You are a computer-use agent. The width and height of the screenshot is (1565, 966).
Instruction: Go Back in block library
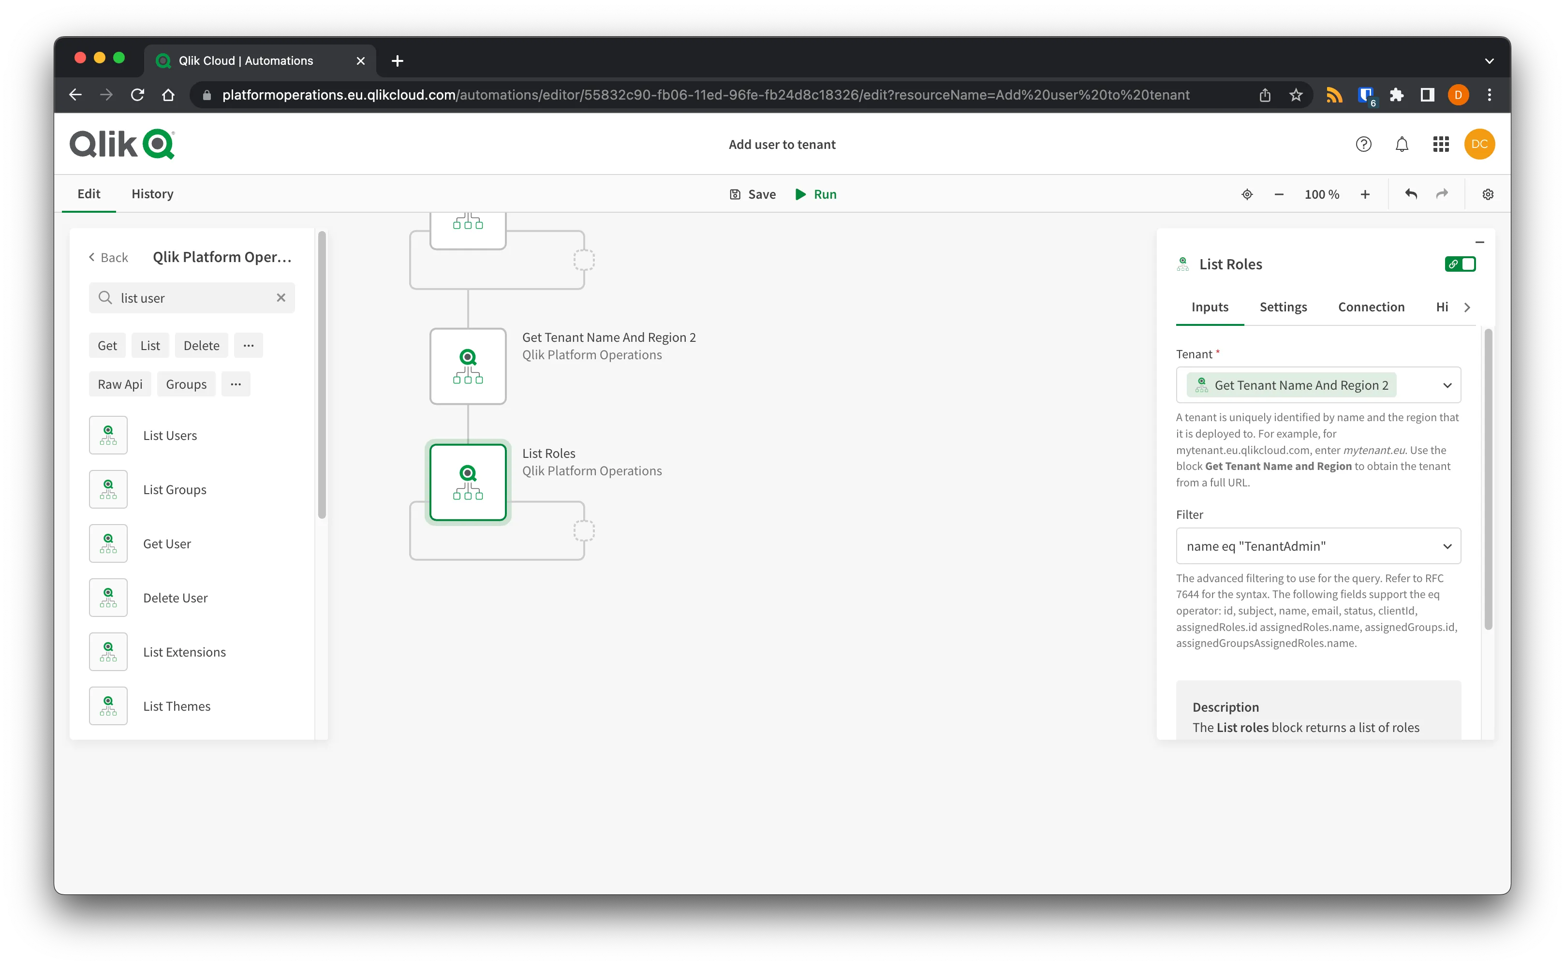(108, 258)
